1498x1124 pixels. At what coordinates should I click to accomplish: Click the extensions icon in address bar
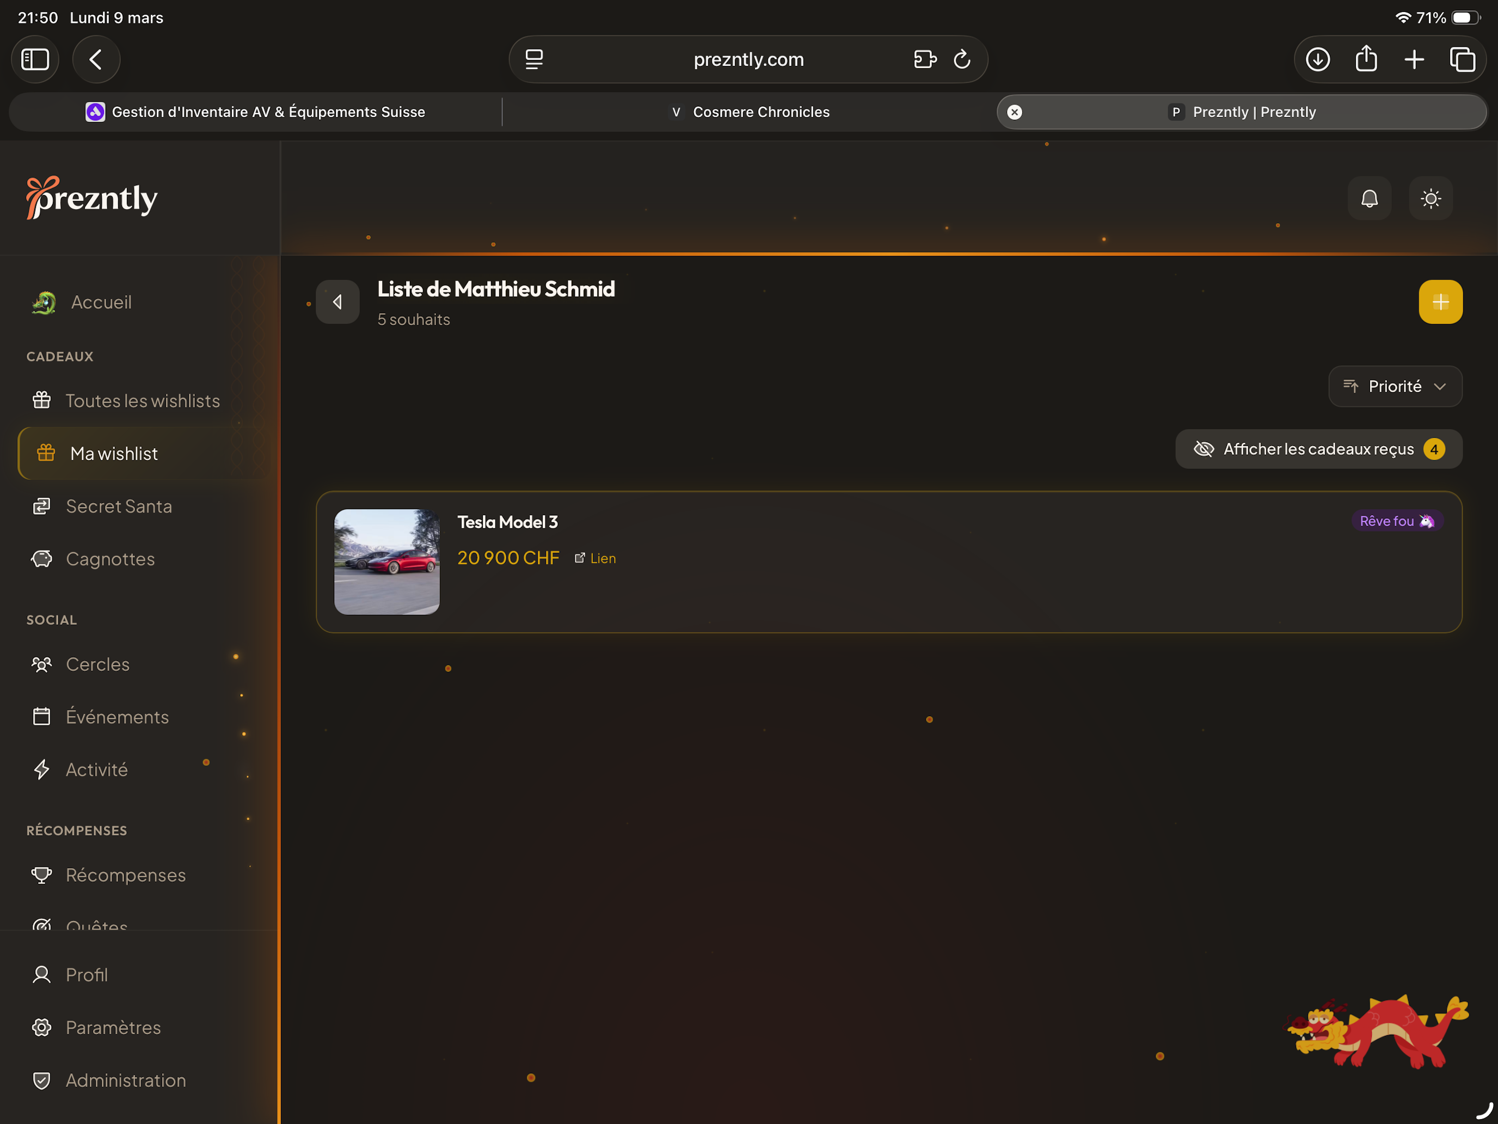coord(925,59)
